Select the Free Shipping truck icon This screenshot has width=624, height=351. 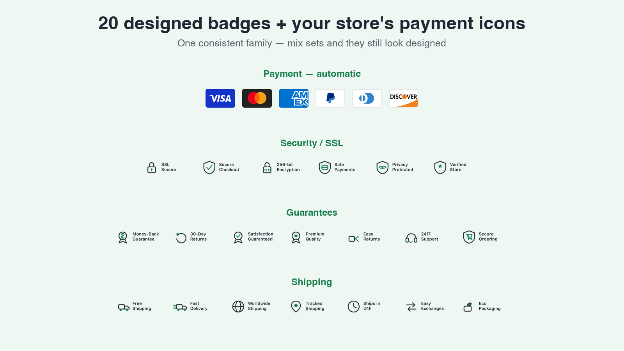[x=124, y=307]
